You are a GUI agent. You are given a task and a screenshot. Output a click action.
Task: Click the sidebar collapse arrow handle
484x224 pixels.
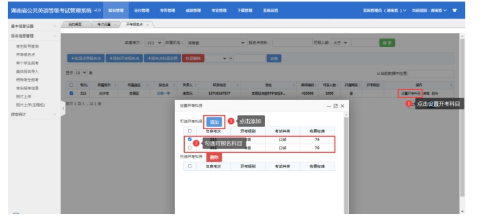coord(63,109)
